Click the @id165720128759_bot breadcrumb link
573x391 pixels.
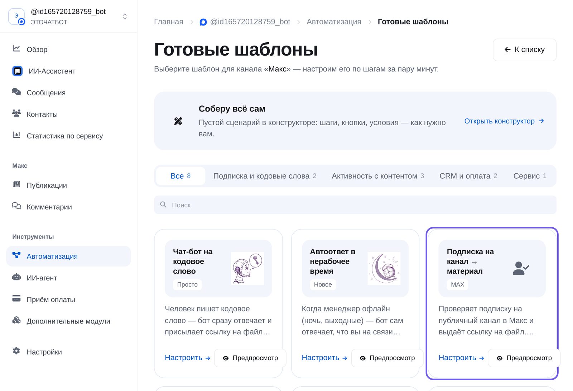[x=250, y=22]
